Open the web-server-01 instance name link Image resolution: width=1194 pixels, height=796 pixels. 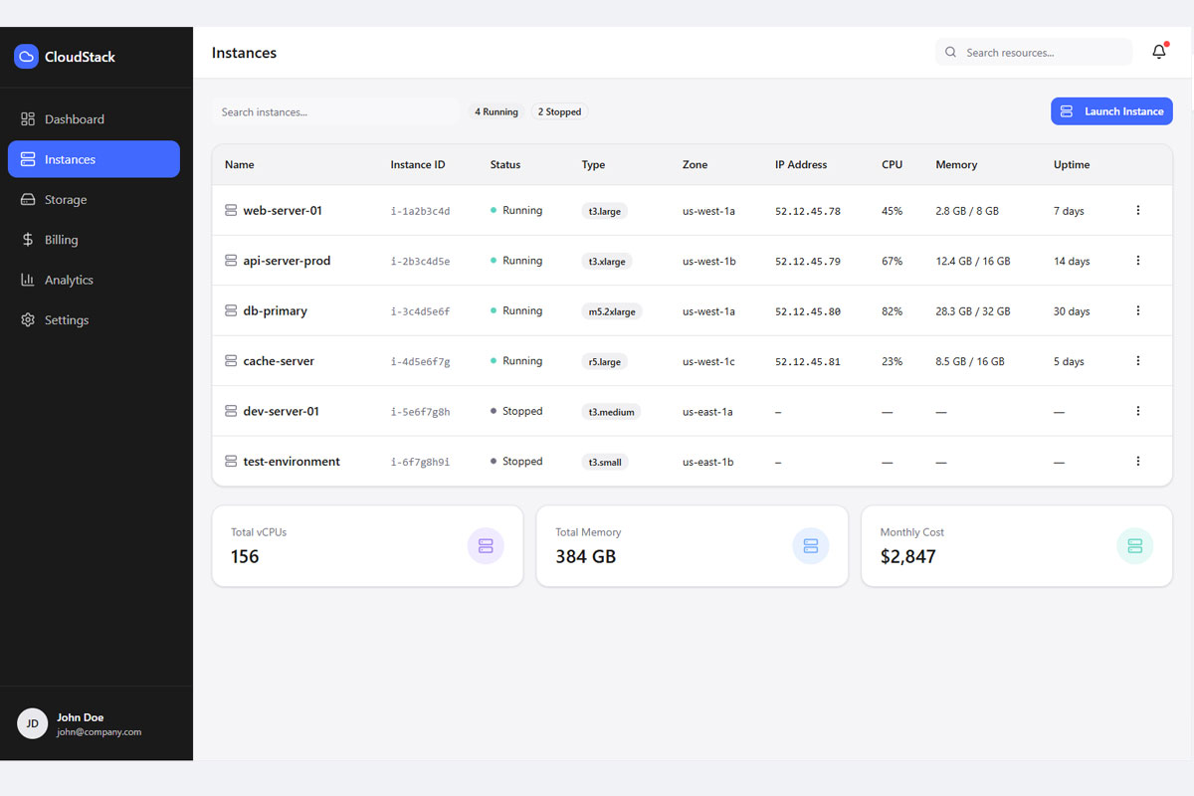(283, 211)
